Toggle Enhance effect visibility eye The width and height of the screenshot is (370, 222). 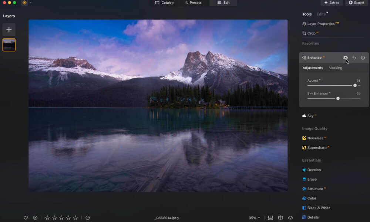(345, 58)
